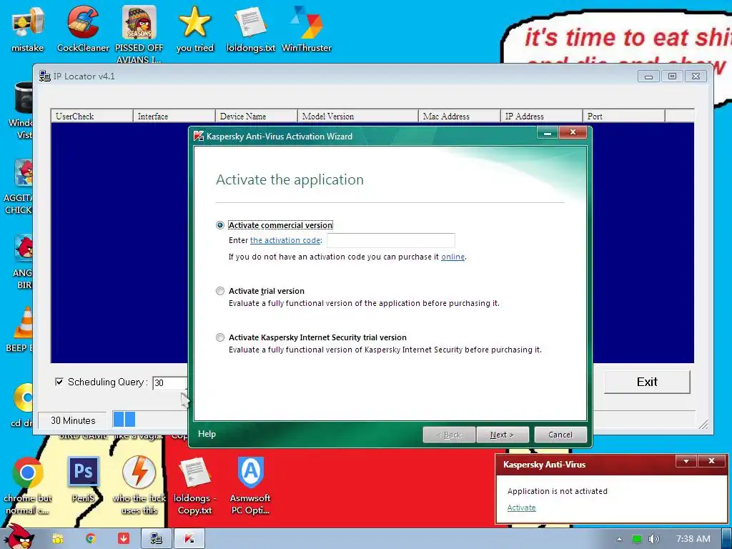Open 'who the fuck uses this' icon
Viewport: 732px width, 549px height.
pyautogui.click(x=139, y=485)
